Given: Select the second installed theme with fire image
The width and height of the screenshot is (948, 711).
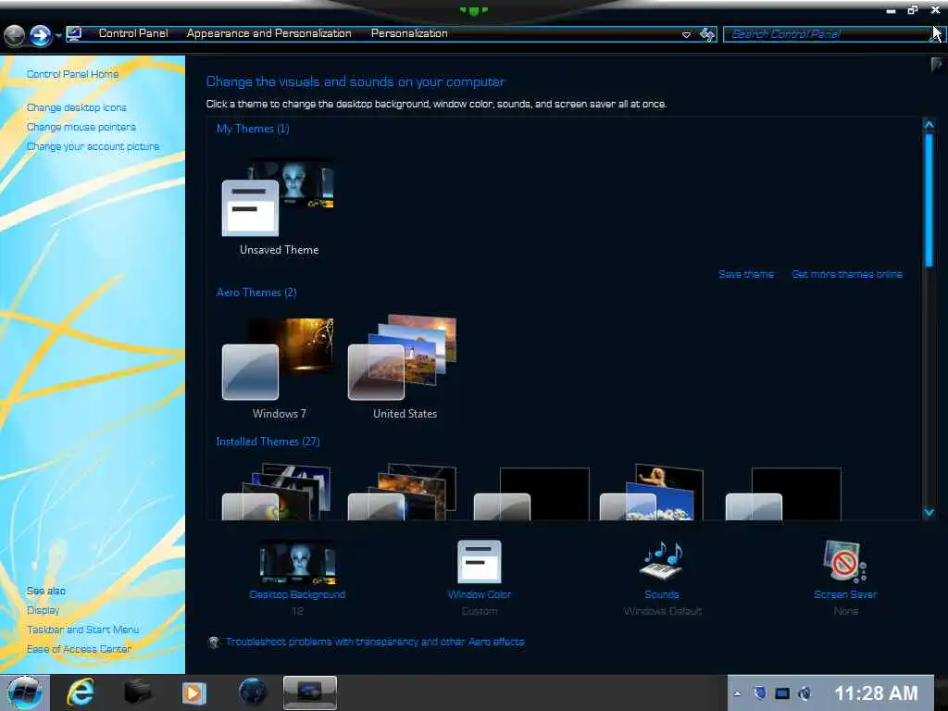Looking at the screenshot, I should pyautogui.click(x=402, y=493).
